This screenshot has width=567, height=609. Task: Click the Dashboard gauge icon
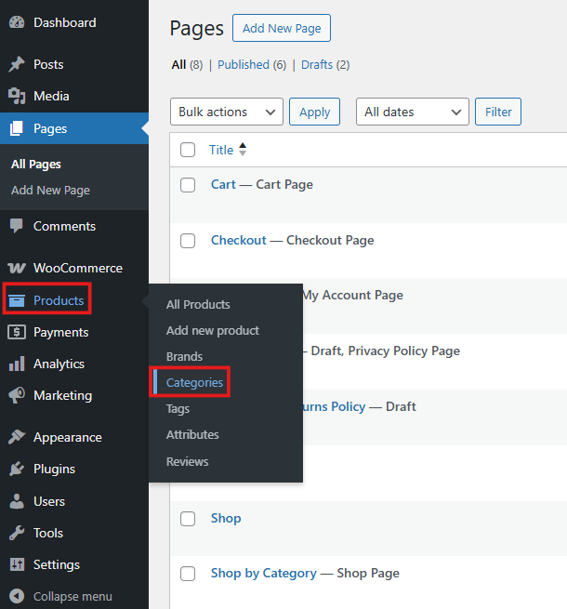coord(17,22)
